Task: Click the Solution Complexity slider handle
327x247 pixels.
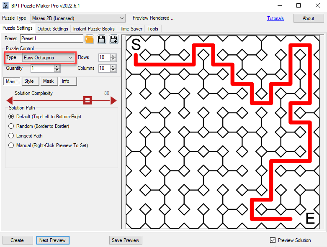Action: tap(87, 100)
